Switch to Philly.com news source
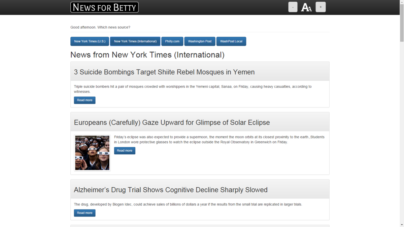This screenshot has width=404, height=227. (172, 41)
